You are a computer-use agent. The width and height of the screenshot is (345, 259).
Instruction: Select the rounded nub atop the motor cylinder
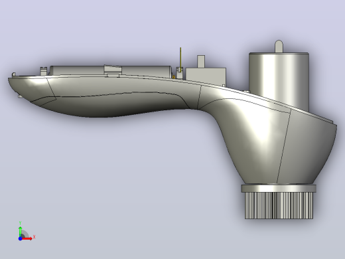pyautogui.click(x=279, y=46)
